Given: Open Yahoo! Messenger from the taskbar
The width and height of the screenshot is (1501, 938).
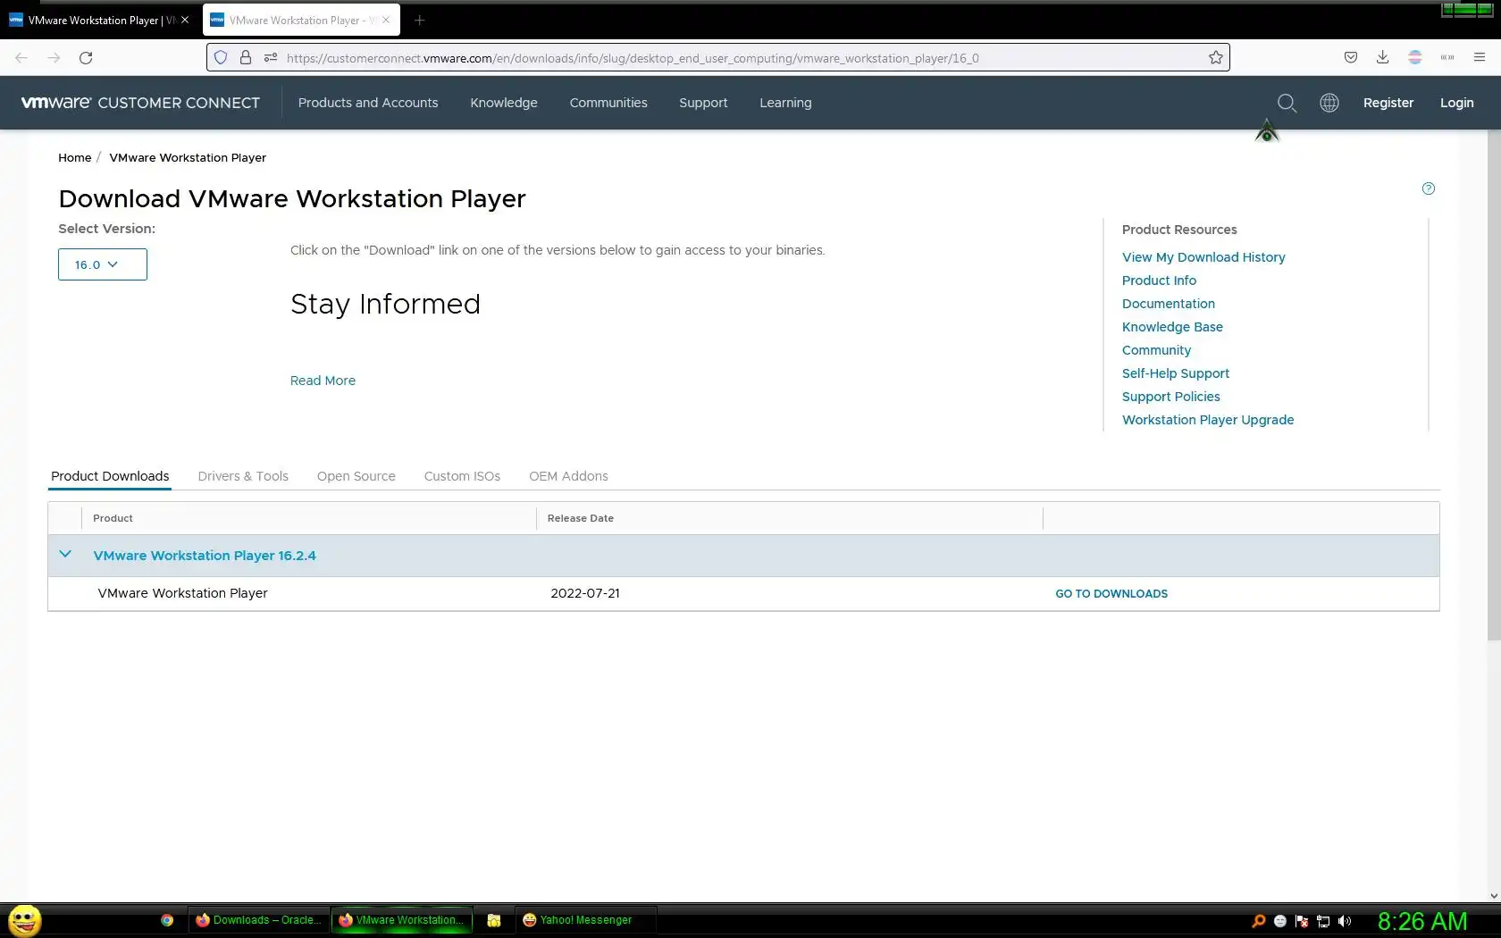Looking at the screenshot, I should click(x=585, y=920).
